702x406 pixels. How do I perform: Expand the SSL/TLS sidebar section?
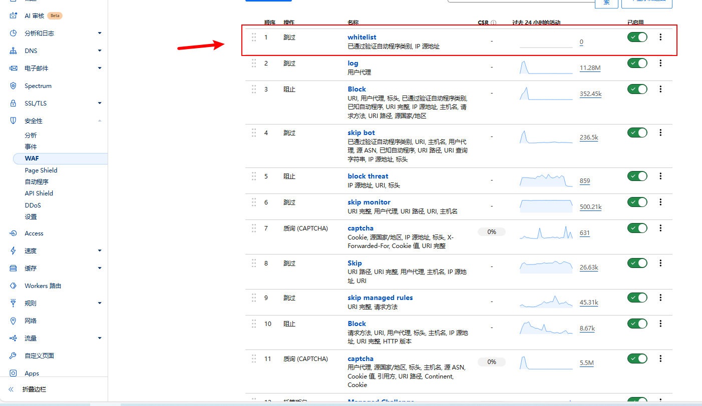100,103
